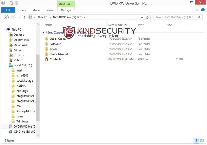
Task: Switch to large thumbnails view icon
Action: (202, 140)
